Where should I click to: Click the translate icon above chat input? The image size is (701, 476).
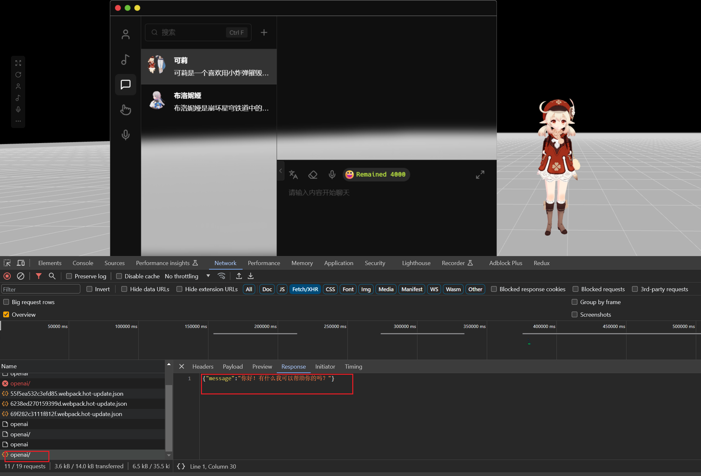tap(293, 174)
